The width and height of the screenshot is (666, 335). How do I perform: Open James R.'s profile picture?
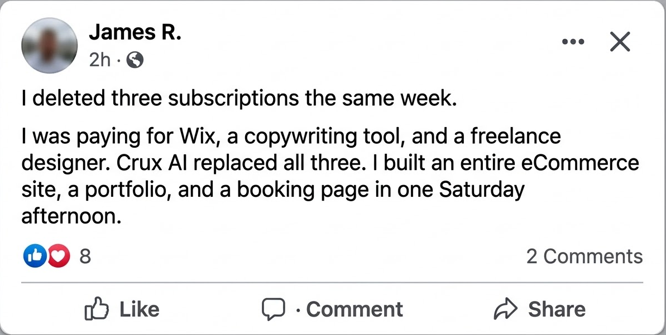[x=49, y=46]
